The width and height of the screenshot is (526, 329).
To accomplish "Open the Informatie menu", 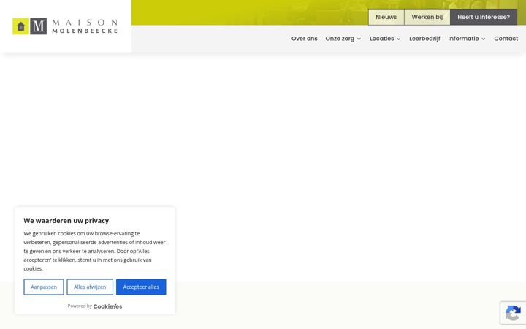I will (x=463, y=39).
